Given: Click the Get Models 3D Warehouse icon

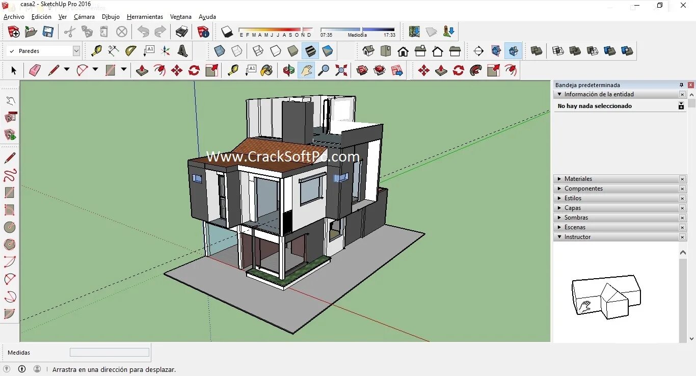Looking at the screenshot, I should coord(362,70).
